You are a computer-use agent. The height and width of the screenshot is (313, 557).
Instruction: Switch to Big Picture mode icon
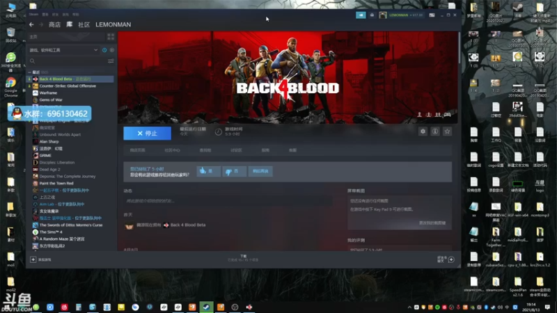432,15
